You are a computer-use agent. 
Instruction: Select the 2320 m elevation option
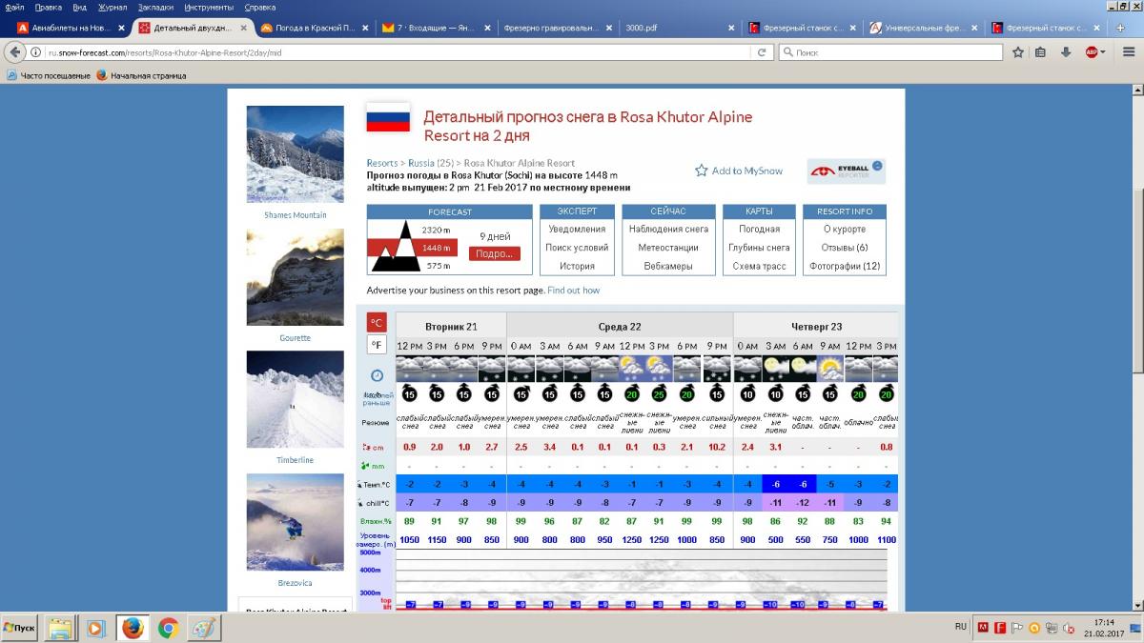click(x=436, y=230)
